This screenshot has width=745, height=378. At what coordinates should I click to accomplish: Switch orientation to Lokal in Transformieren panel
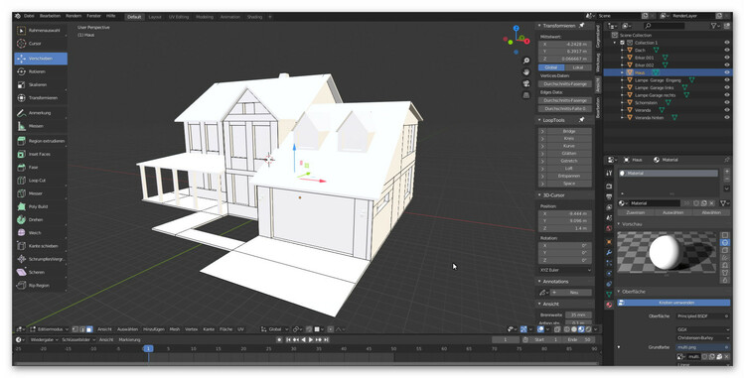point(578,67)
